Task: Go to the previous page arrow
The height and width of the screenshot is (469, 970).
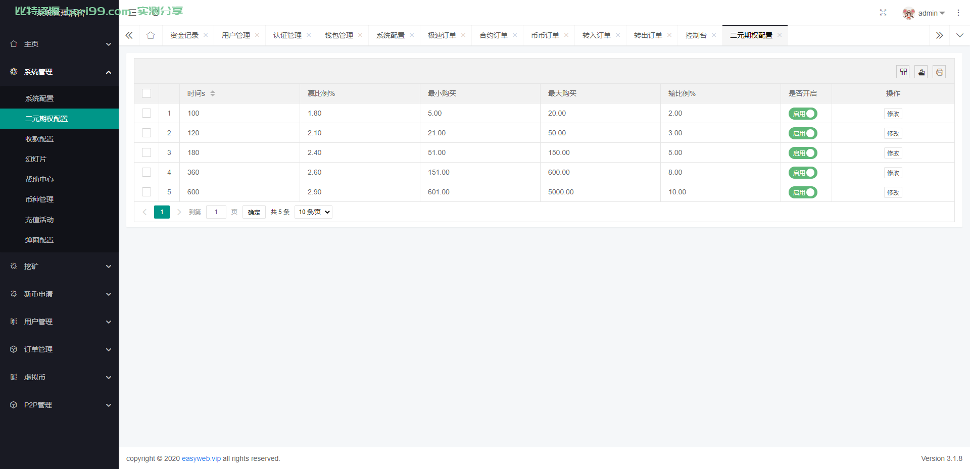Action: tap(144, 212)
